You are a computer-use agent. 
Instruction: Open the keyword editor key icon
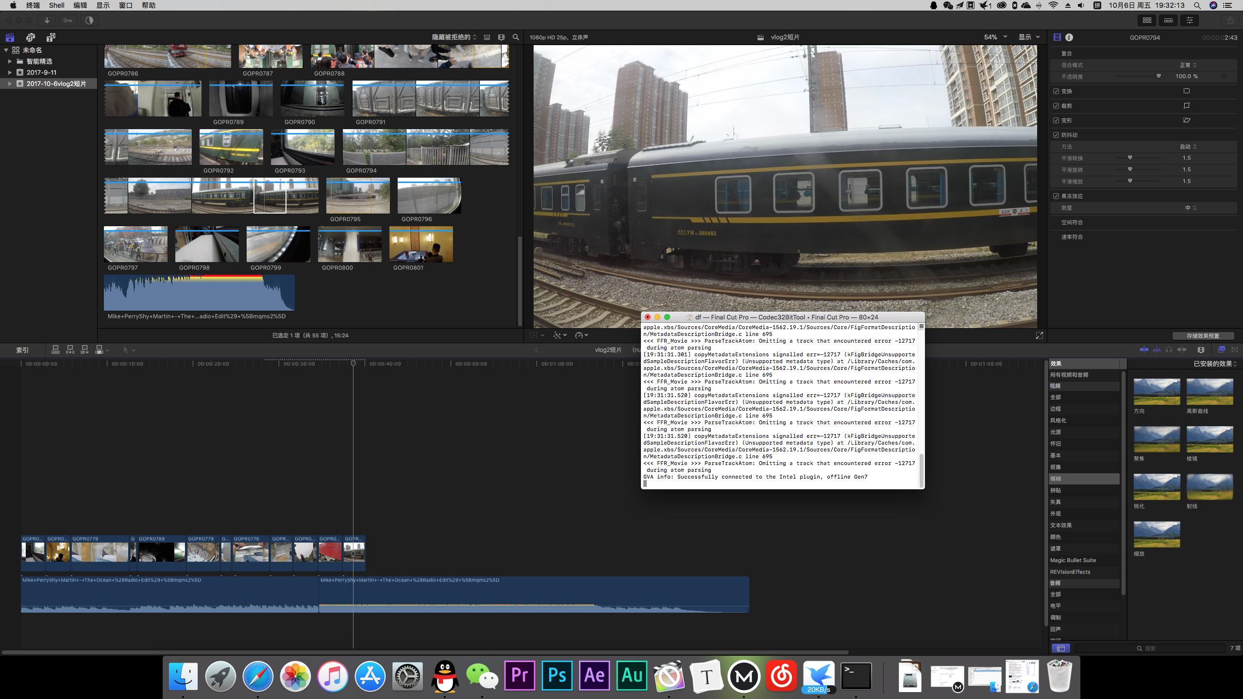click(x=68, y=20)
